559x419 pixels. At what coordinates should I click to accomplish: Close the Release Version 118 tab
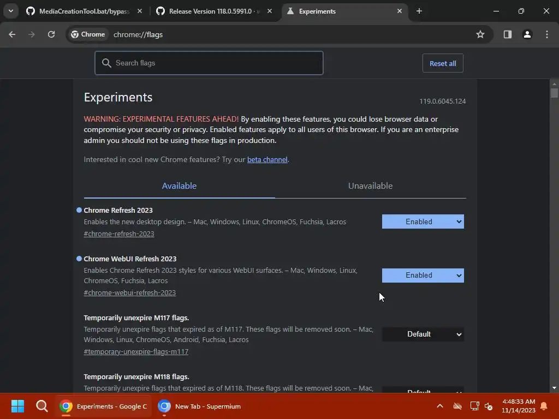pyautogui.click(x=270, y=11)
